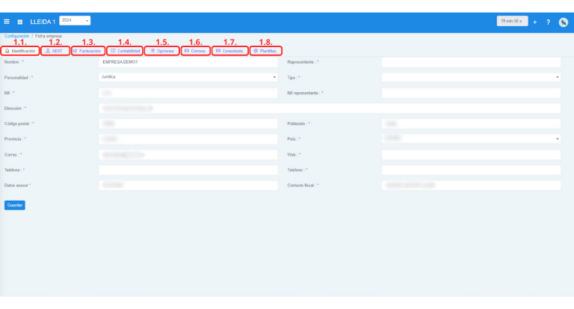Switch to the AEAT tab
The height and width of the screenshot is (309, 574).
55,51
